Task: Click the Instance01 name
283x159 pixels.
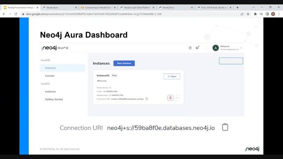Action: tap(103, 76)
